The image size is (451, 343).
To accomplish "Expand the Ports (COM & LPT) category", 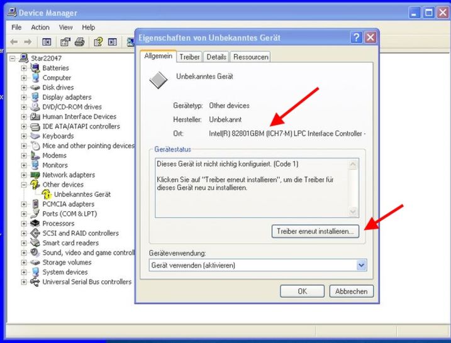I will pos(24,214).
